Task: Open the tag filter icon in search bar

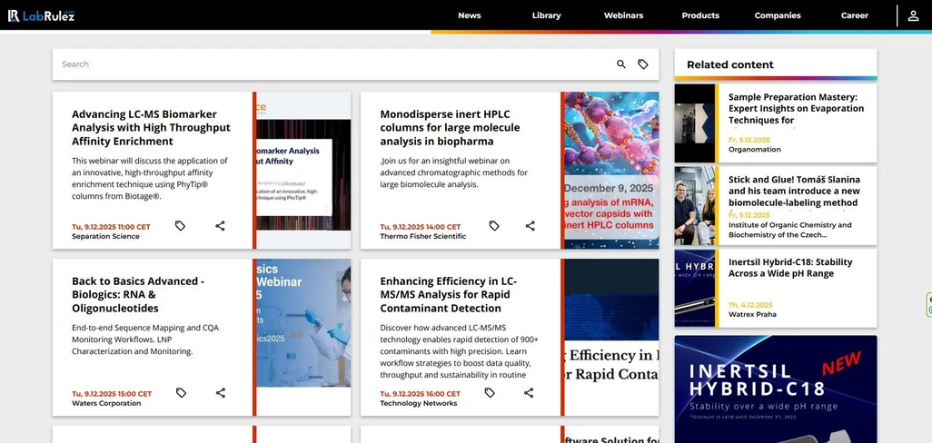Action: click(x=643, y=64)
